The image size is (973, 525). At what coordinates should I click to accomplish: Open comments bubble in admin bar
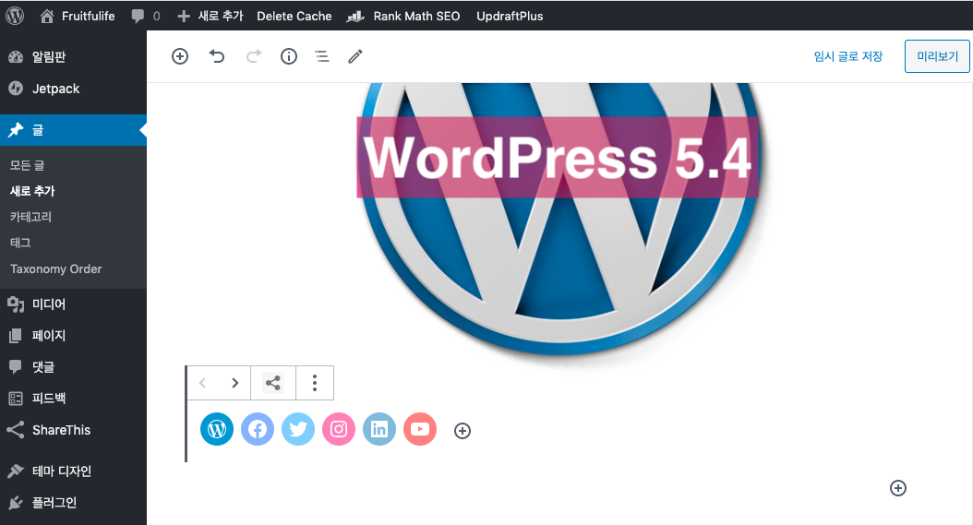(x=146, y=16)
